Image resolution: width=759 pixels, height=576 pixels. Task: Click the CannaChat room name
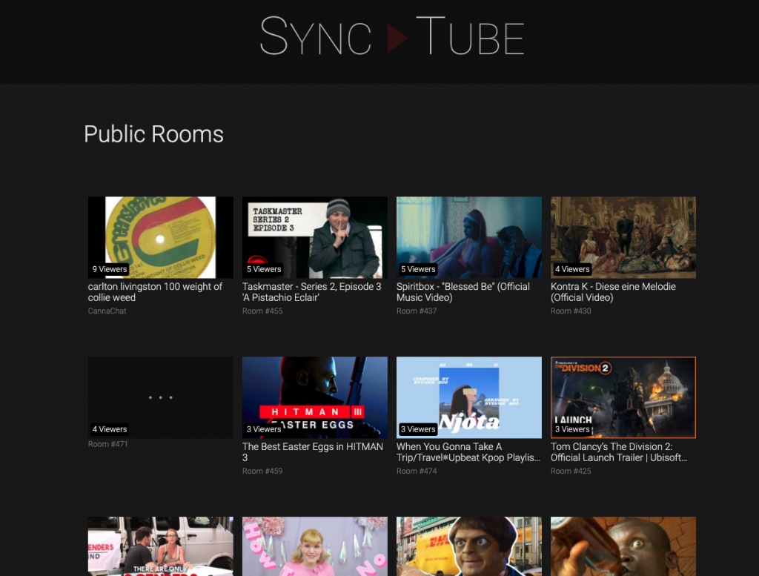(x=107, y=311)
